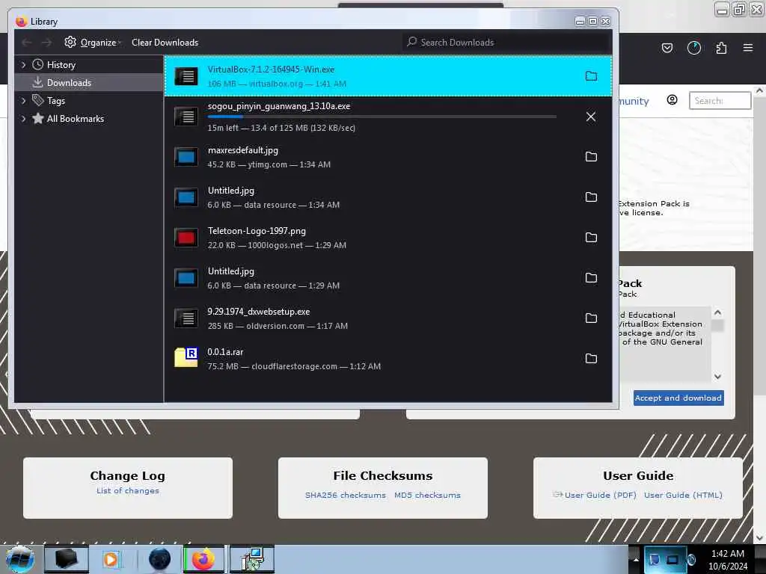Click the Library forward arrow
Screen dimensions: 766x574
click(x=46, y=43)
